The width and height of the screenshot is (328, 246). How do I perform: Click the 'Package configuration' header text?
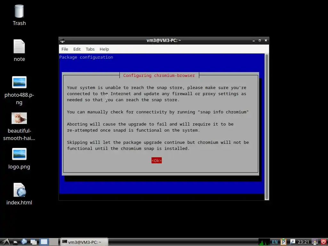tap(86, 57)
